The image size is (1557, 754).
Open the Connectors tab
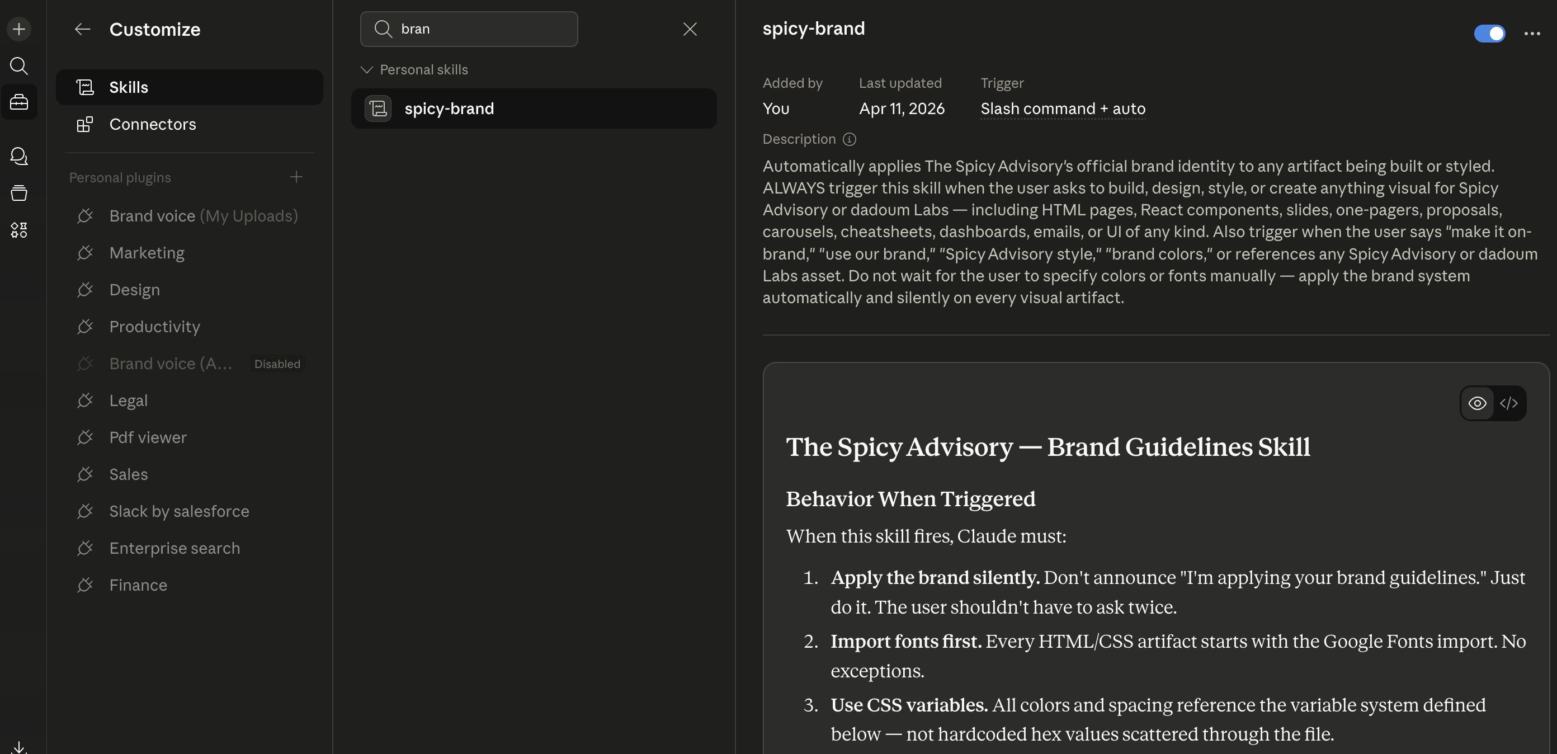point(152,124)
